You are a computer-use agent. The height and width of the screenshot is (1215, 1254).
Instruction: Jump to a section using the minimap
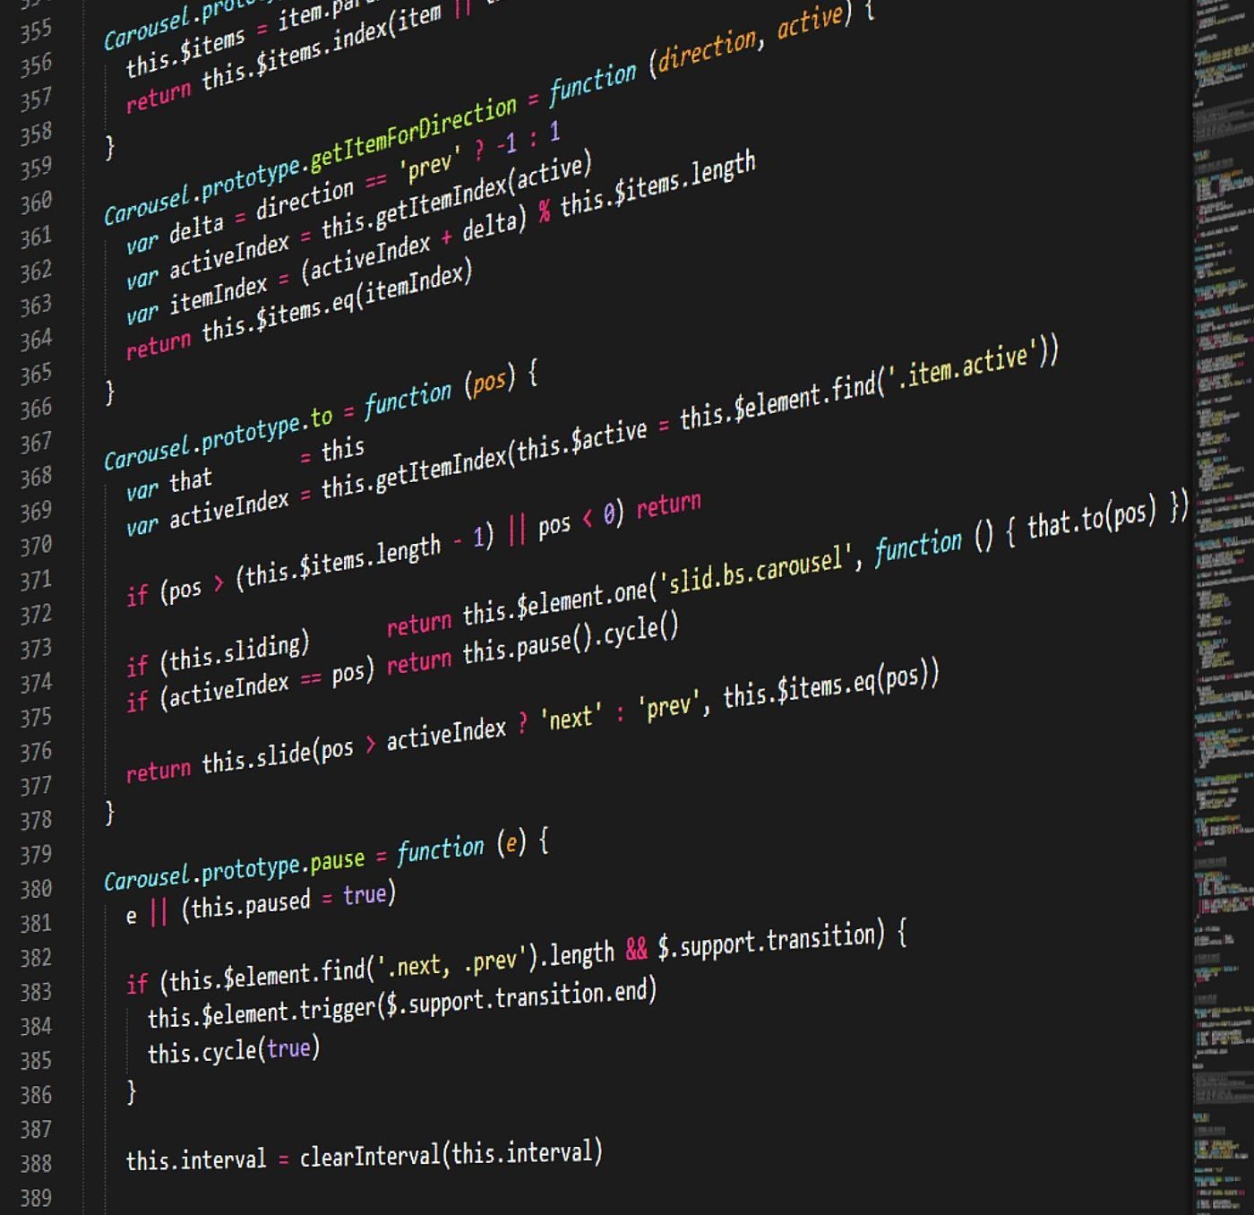pos(1222,538)
